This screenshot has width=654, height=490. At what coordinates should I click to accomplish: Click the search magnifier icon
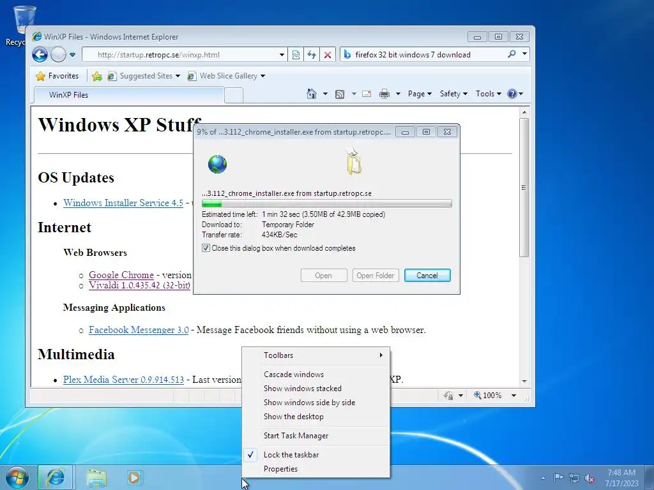(x=512, y=54)
